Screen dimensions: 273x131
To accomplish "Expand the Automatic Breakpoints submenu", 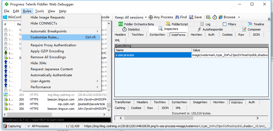I will point(61,31).
